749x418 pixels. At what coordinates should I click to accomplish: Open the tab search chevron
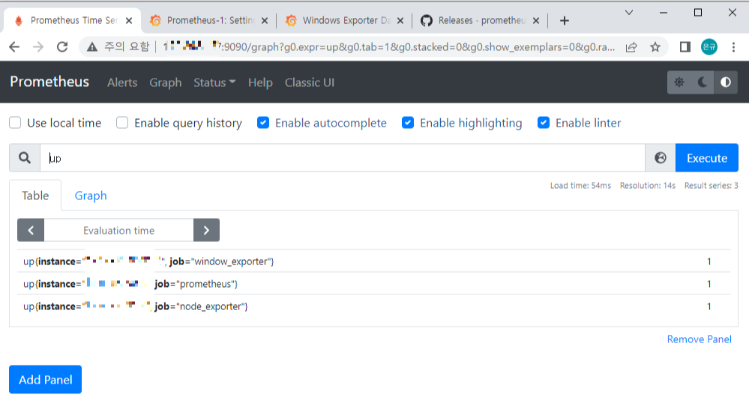629,13
